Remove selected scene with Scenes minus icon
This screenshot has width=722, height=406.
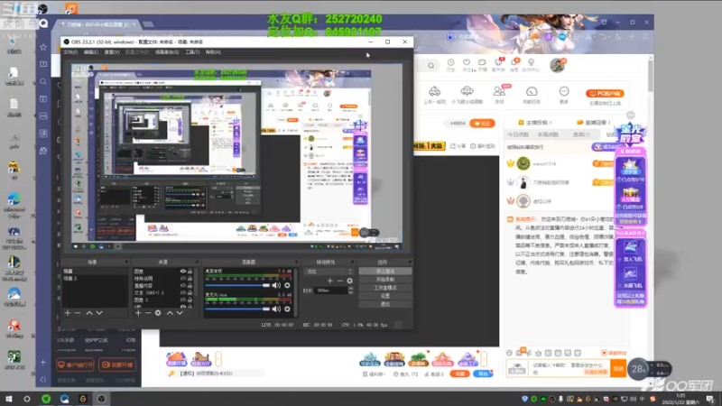click(x=78, y=313)
